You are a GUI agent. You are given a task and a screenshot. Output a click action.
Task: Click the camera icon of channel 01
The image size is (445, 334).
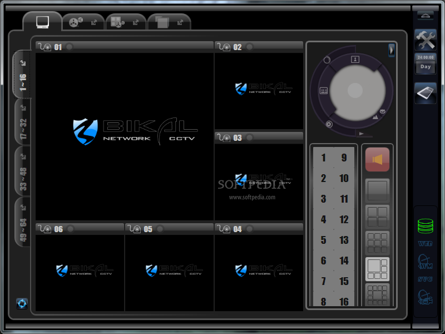pos(45,47)
